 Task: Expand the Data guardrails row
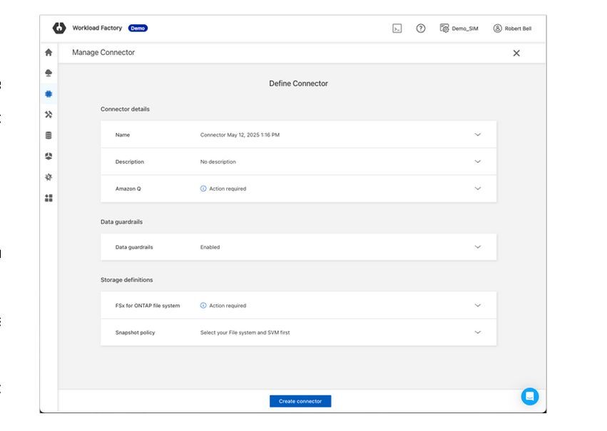click(477, 247)
